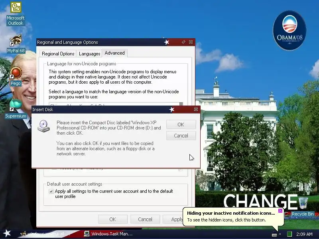Click help button in Regional Options title bar
The height and width of the screenshot is (239, 319).
(x=183, y=42)
